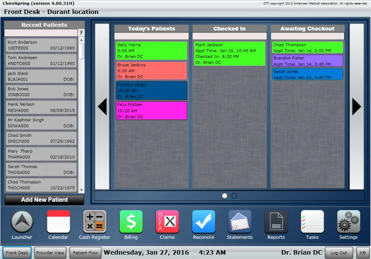Select the first page indicator dot
Viewport: 371px width, 259px height.
[225, 196]
